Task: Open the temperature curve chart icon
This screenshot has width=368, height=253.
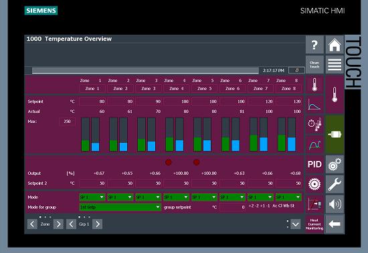Action: point(314,105)
